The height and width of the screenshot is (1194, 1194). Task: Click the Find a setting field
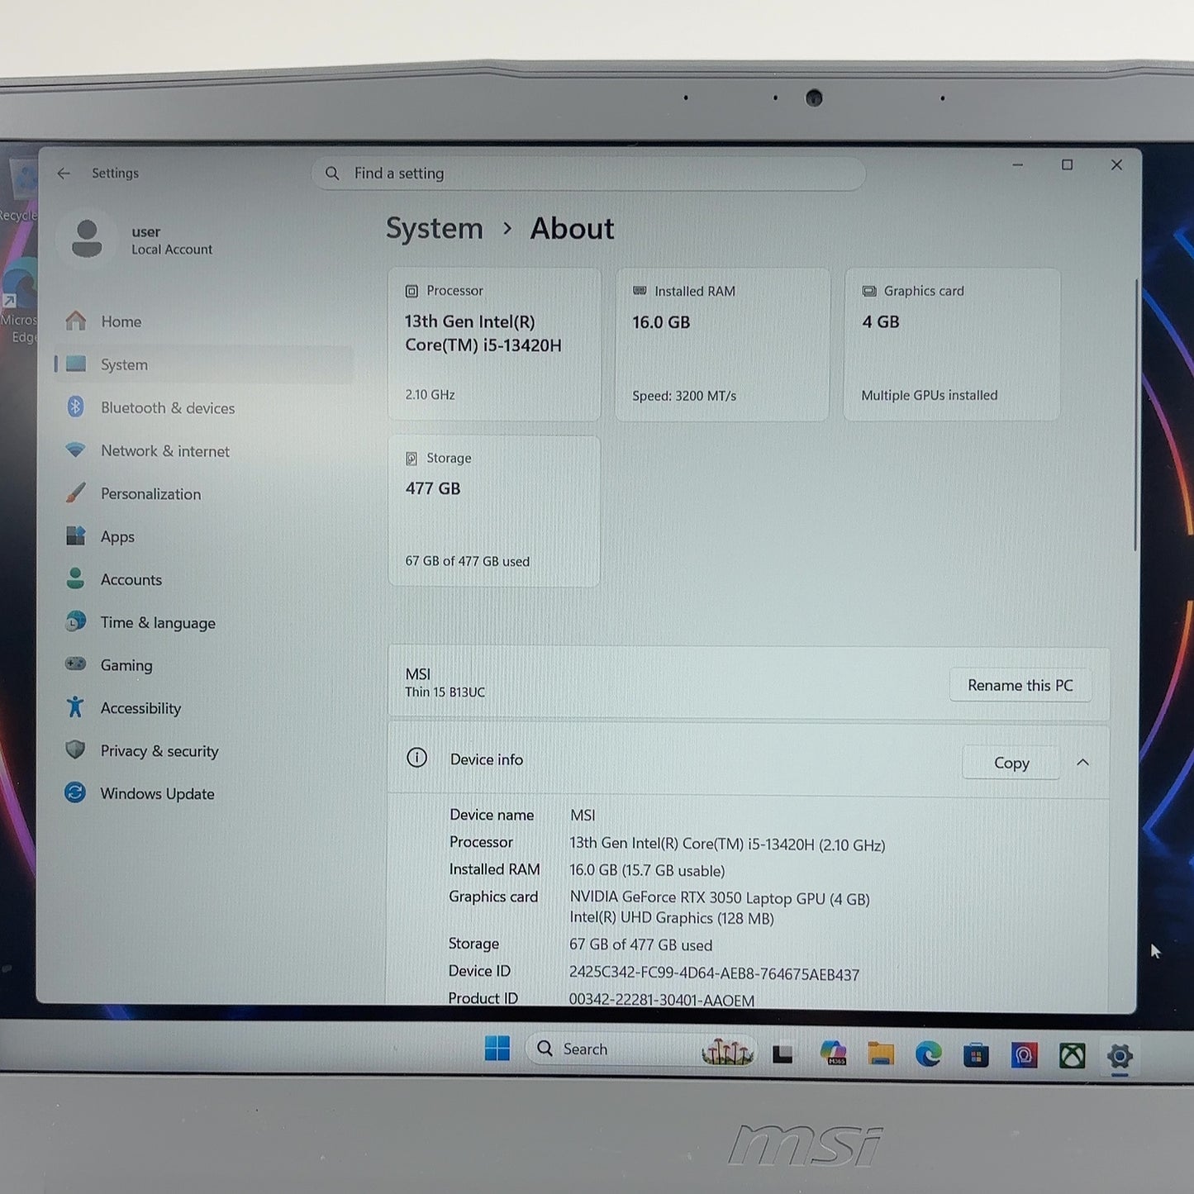pos(588,174)
